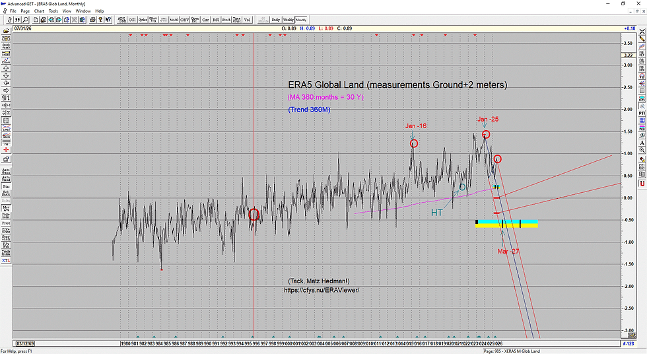Toggle the grid icon in left sidebar
This screenshot has width=647, height=354.
[6, 120]
